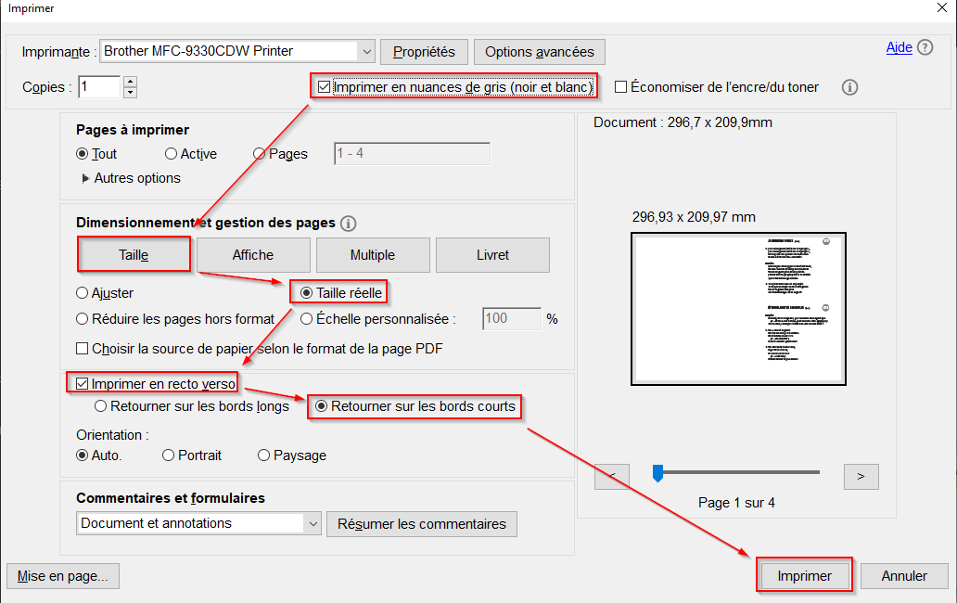This screenshot has height=603, width=957.
Task: Go to previous preview page arrow
Action: [612, 476]
